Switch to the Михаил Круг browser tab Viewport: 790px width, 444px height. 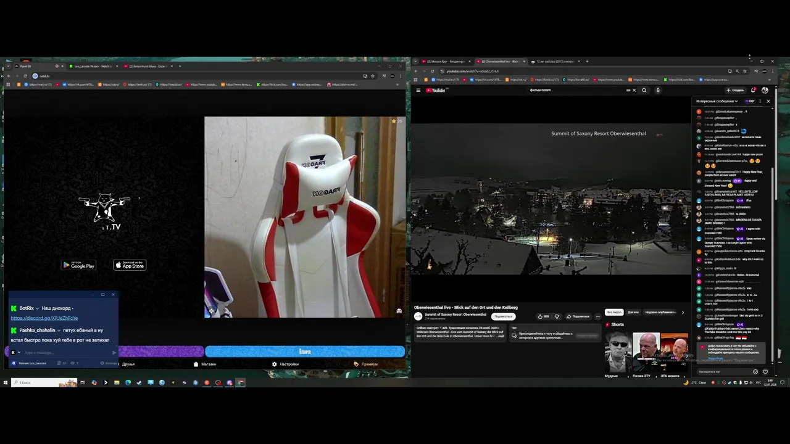pyautogui.click(x=446, y=62)
